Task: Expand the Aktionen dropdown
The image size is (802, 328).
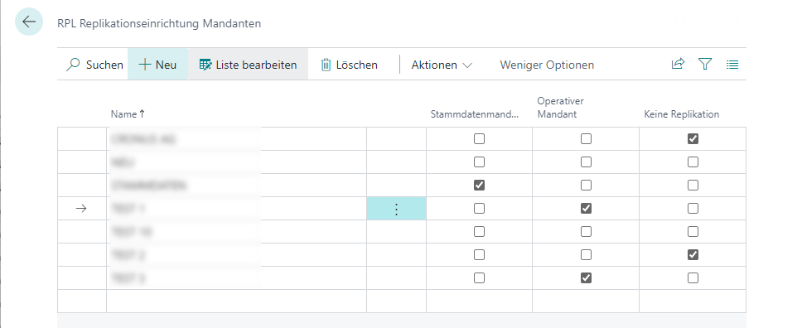Action: click(x=442, y=65)
